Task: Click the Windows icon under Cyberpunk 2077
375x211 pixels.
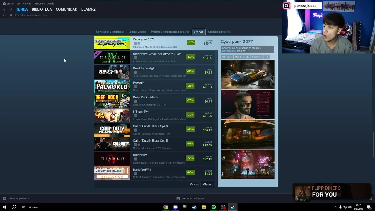Action: click(x=135, y=43)
